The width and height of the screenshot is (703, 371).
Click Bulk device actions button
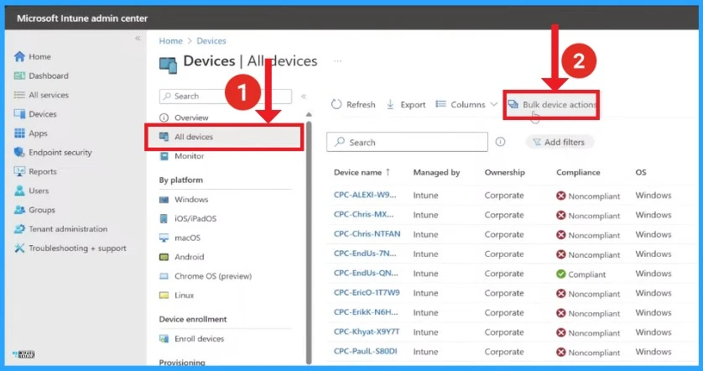[551, 105]
